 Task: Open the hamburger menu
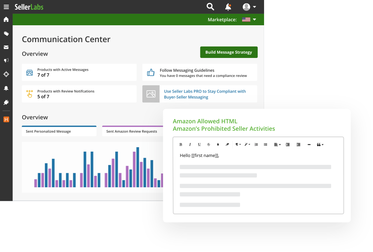6,7
